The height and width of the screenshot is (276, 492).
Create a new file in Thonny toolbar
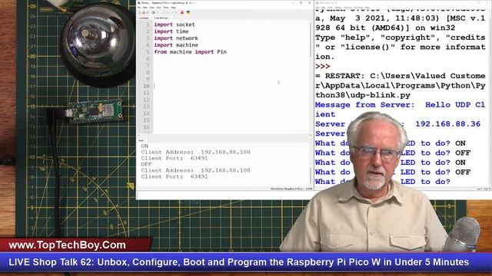139,12
